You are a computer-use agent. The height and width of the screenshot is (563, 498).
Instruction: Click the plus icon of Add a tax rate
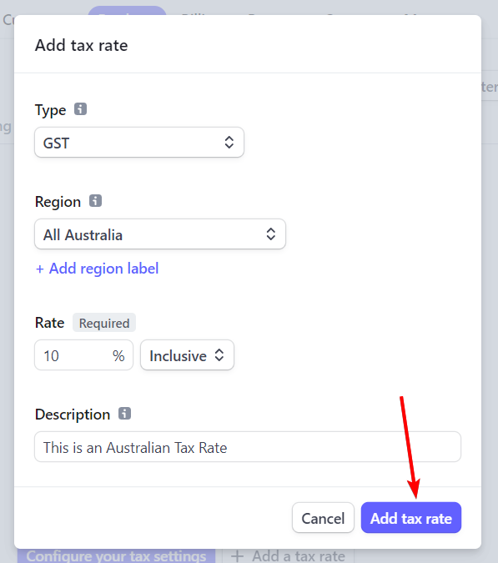(x=237, y=555)
